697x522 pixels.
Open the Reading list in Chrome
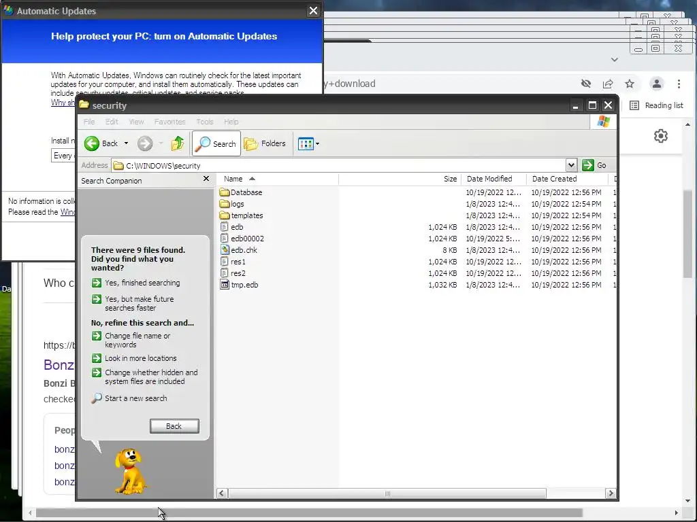coord(657,105)
